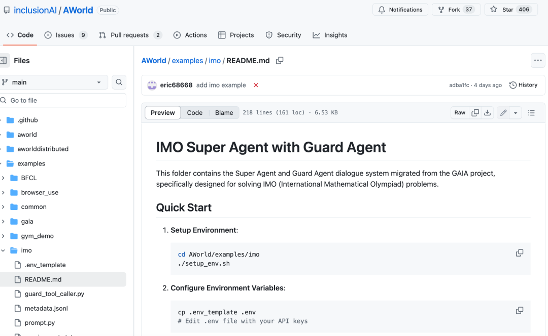Collapse the imo folder chevron
Screen dimensions: 548x336
pyautogui.click(x=3, y=250)
